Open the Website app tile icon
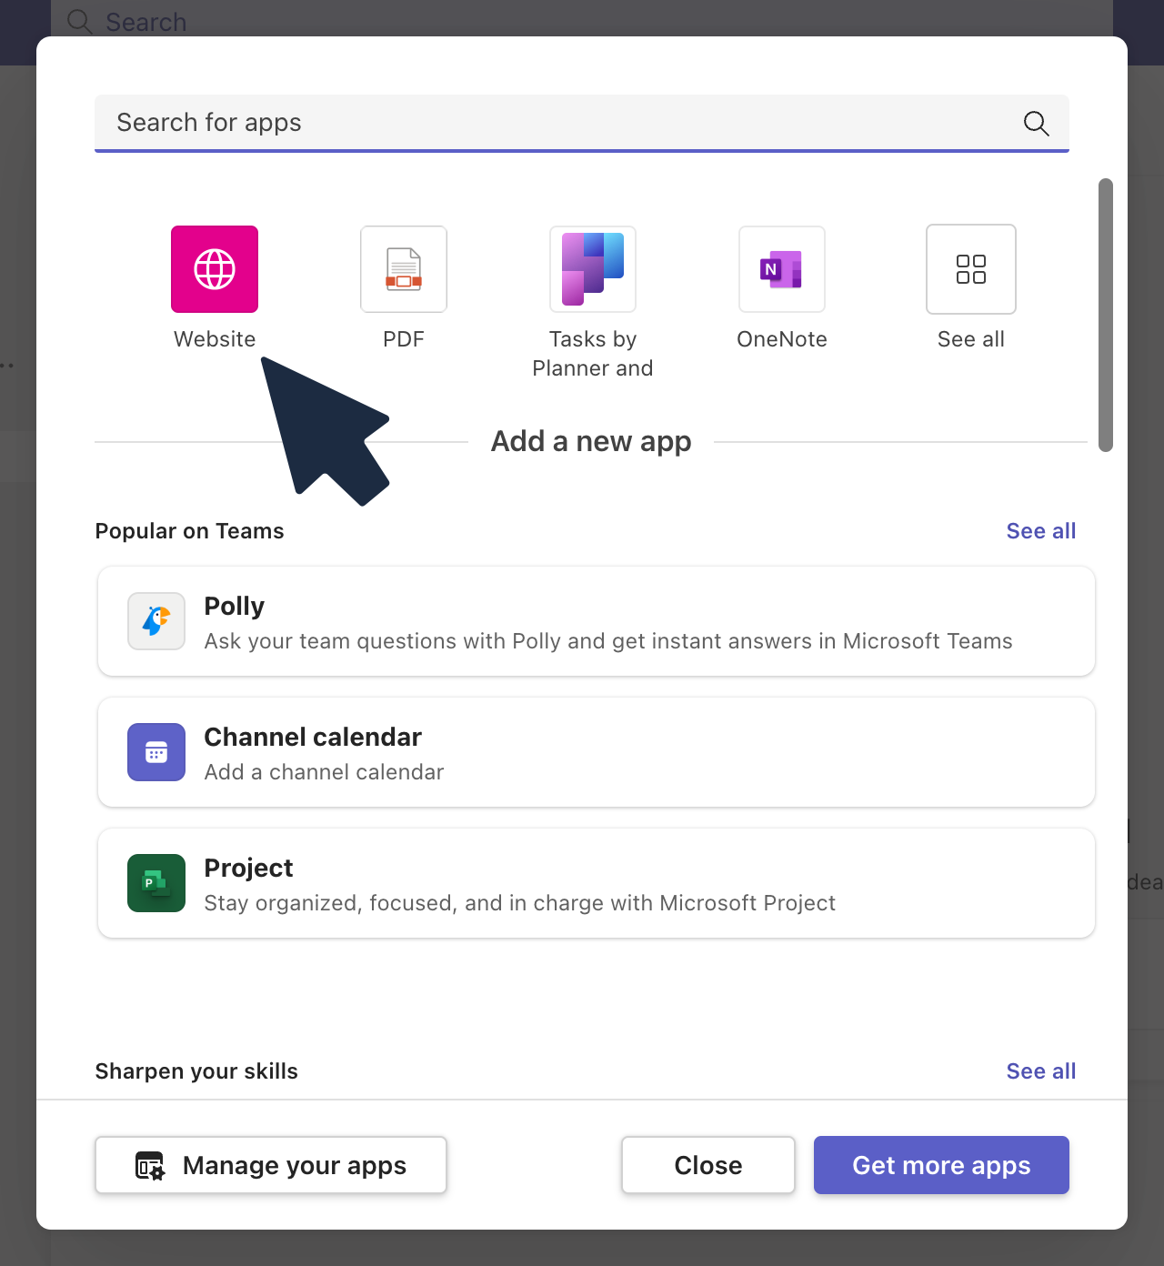 coord(215,269)
